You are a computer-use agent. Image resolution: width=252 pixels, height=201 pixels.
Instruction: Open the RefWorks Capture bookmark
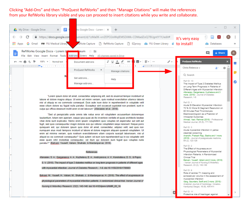[111, 44]
